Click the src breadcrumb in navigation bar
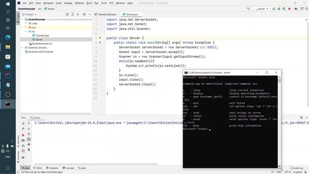The height and width of the screenshot is (174, 309). (40, 9)
